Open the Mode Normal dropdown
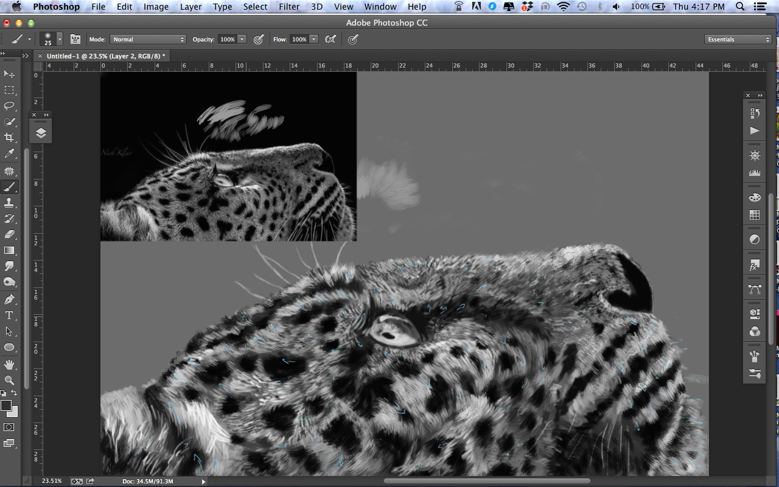This screenshot has height=487, width=779. pos(147,39)
